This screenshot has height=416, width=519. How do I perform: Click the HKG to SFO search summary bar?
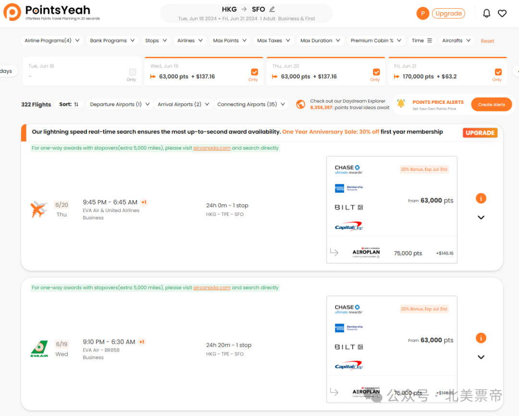point(247,13)
